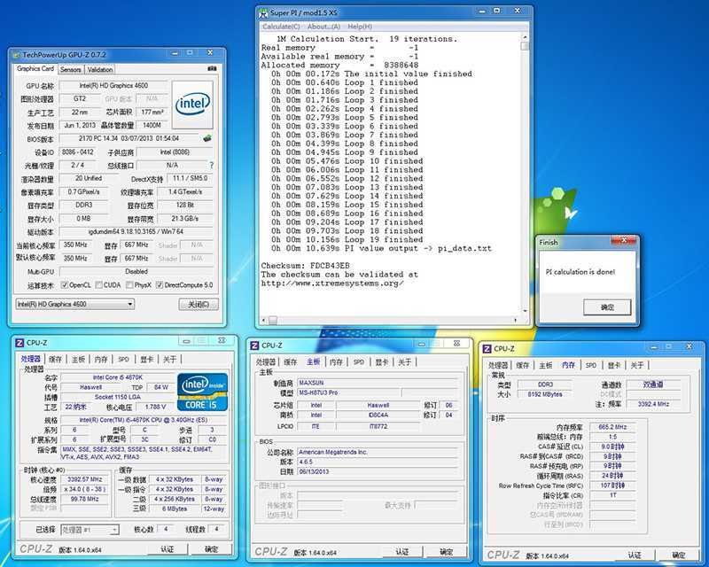Viewport: 709px width, 567px height.
Task: Click the Super PI vertical scrollbar down arrow
Action: click(x=525, y=311)
